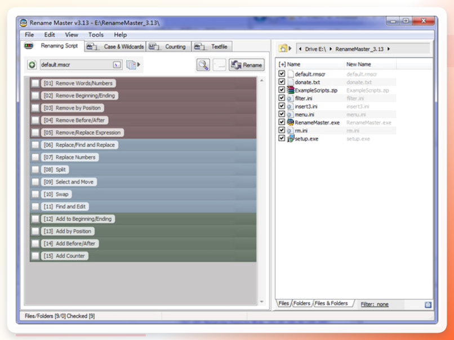Click the Drive E:\ path segment
The width and height of the screenshot is (454, 340).
click(x=315, y=49)
